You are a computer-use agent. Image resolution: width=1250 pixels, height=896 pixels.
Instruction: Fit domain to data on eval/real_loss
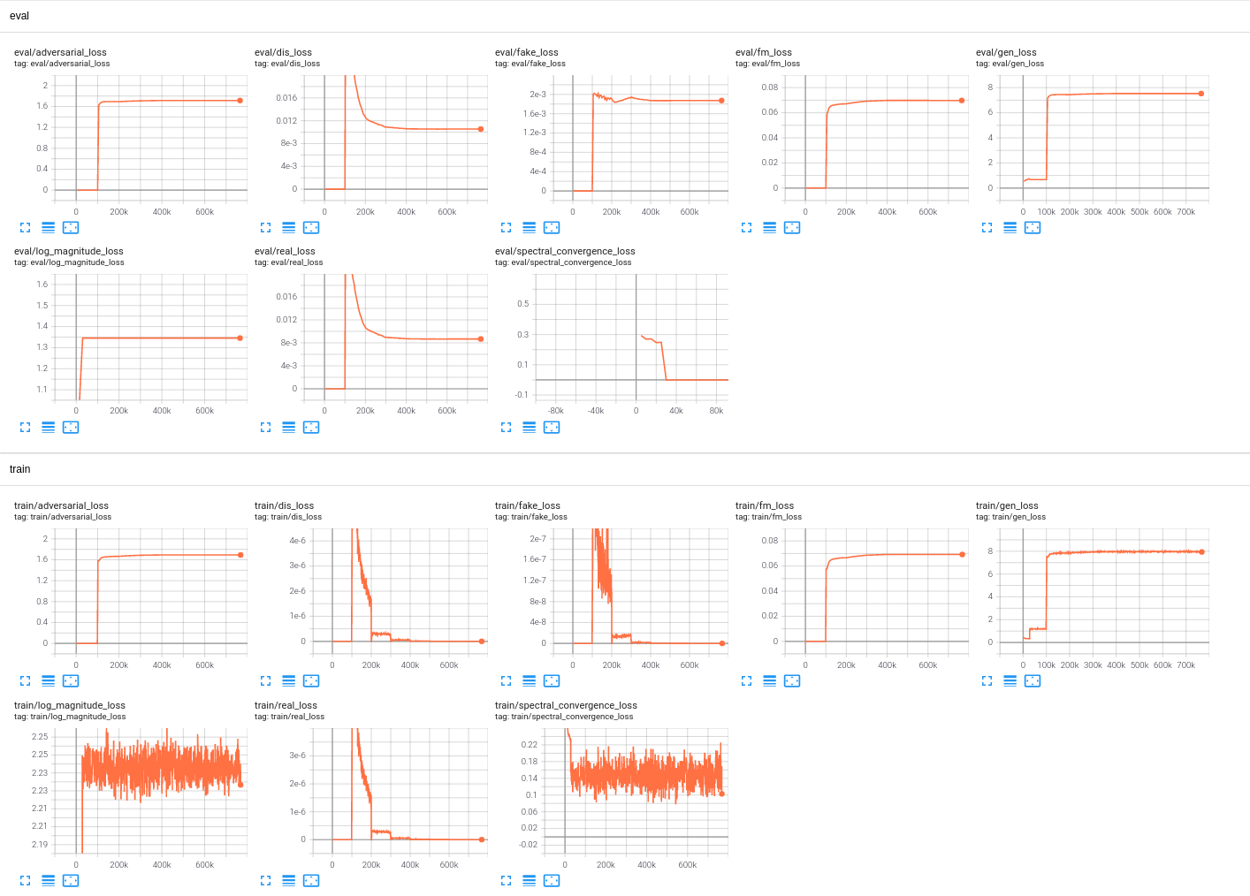click(x=311, y=428)
